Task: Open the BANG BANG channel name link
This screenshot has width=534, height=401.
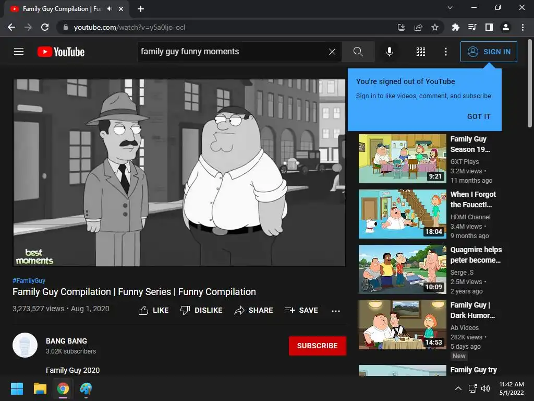Action: [x=66, y=341]
